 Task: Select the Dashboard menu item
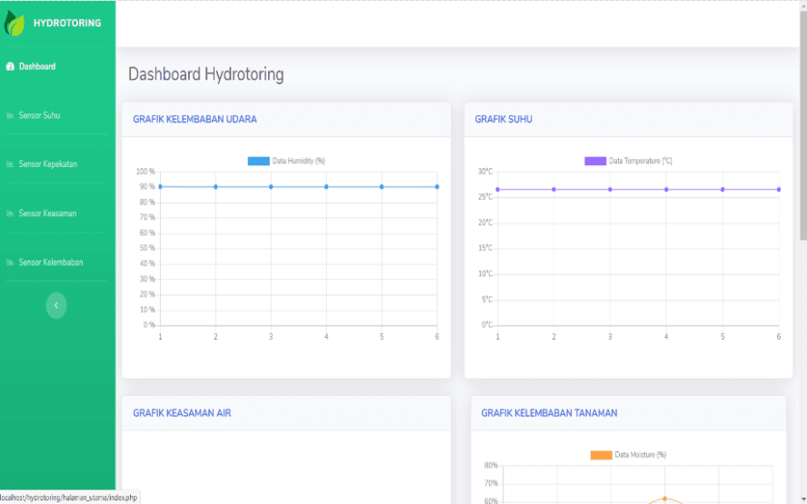click(37, 66)
